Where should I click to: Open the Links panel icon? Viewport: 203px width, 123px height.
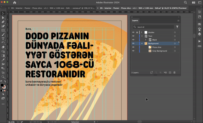[199, 46]
